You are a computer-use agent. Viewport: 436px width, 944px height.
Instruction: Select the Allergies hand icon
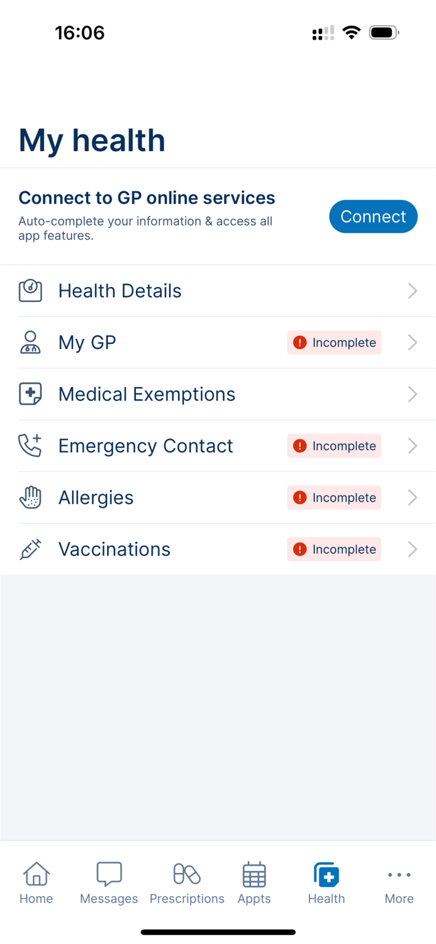click(30, 497)
